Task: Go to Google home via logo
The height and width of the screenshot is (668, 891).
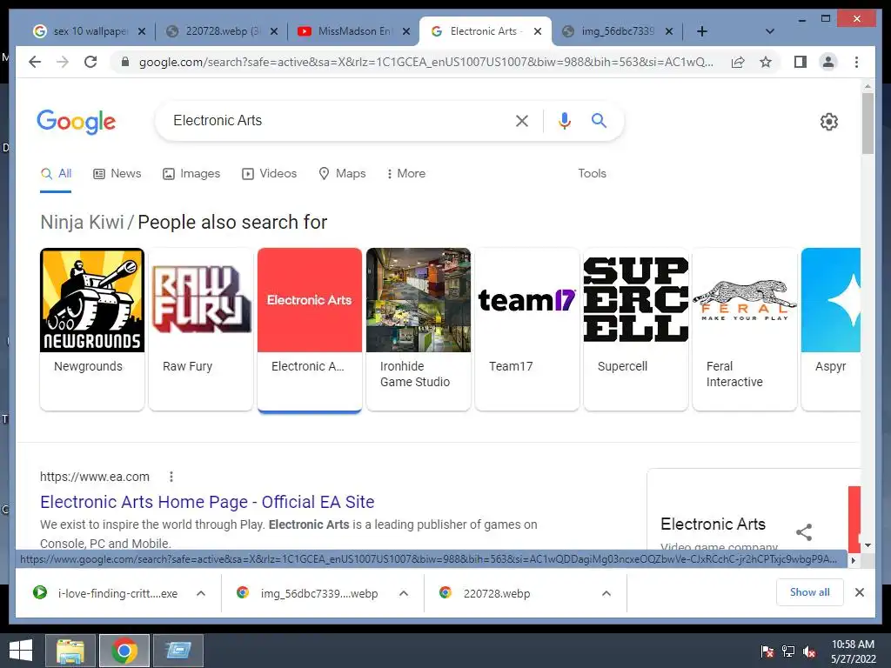Action: tap(77, 122)
